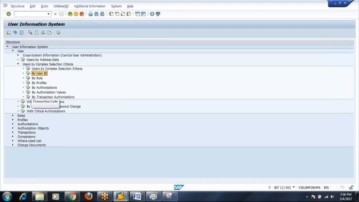Image resolution: width=359 pixels, height=202 pixels.
Task: Click the green Enter checkmark icon
Action: coord(8,14)
